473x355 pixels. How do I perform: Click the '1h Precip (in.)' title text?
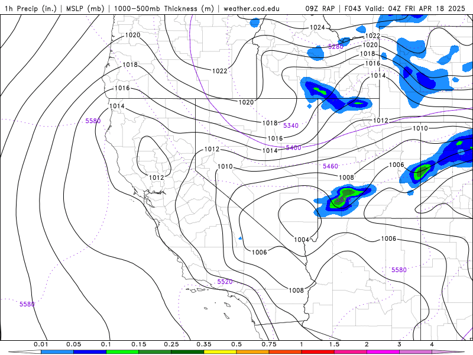click(x=31, y=8)
